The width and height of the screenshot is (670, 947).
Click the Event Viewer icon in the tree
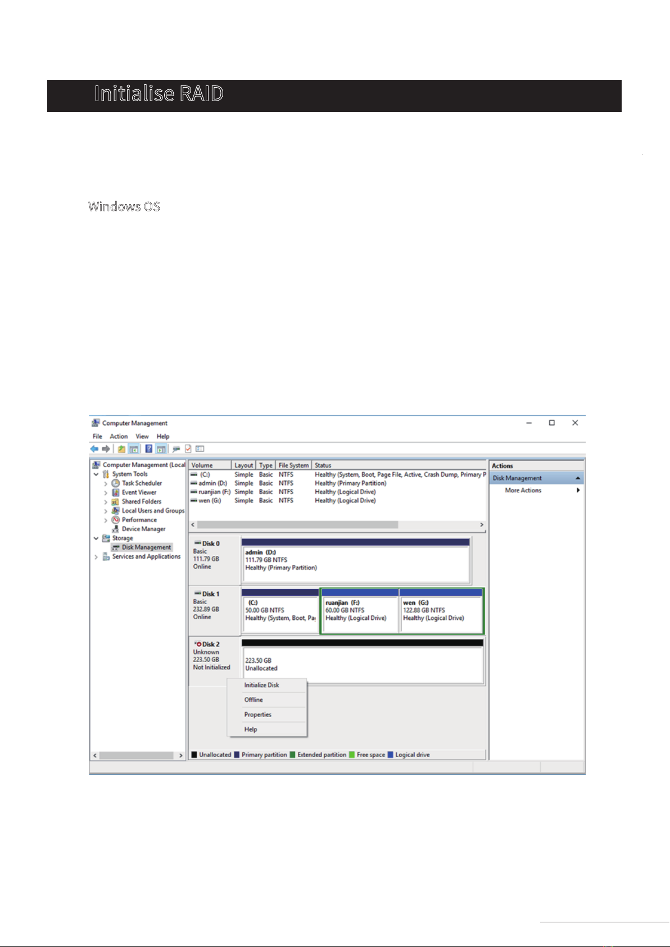[x=116, y=492]
